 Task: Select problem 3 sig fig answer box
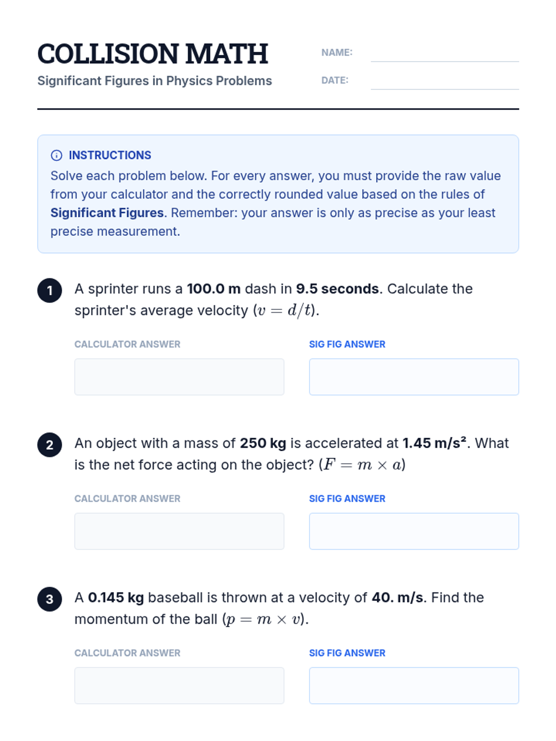414,685
